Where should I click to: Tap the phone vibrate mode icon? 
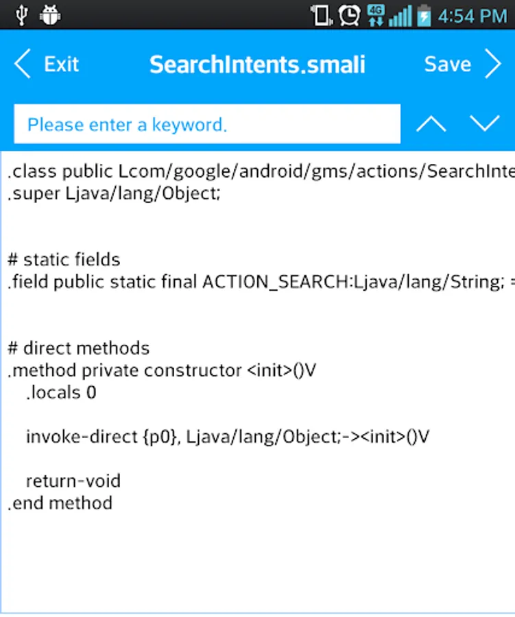322,16
